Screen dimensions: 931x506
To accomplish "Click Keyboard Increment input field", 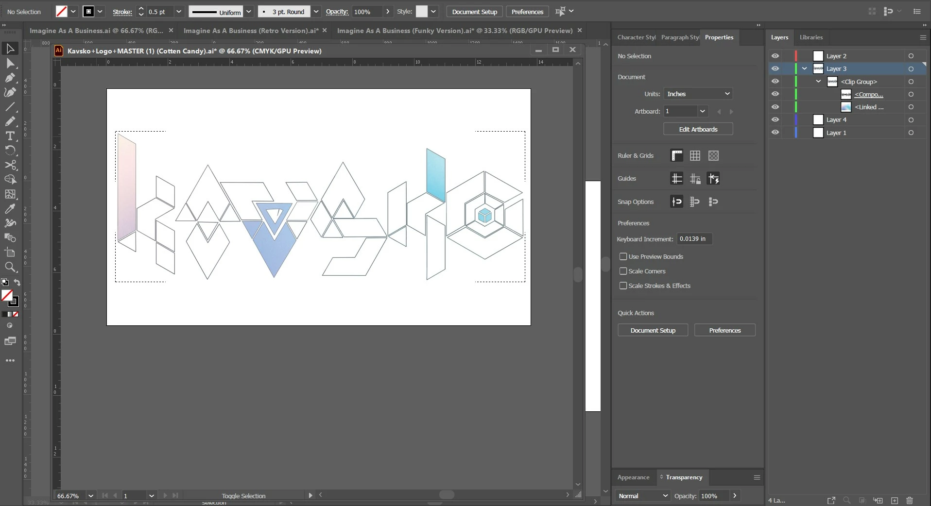I will (x=694, y=239).
